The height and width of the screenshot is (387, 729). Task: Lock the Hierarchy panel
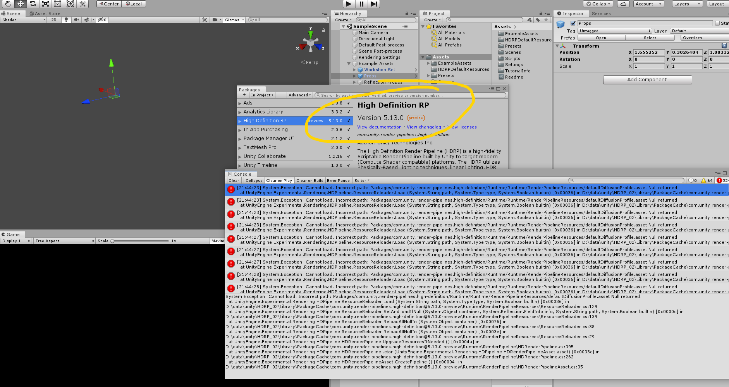pos(407,14)
